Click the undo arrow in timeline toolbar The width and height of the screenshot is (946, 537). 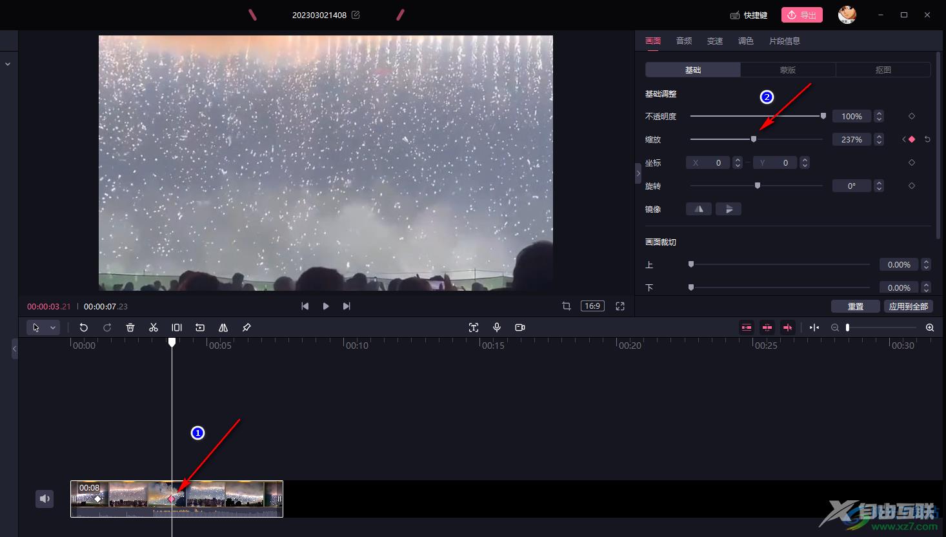[x=84, y=327]
